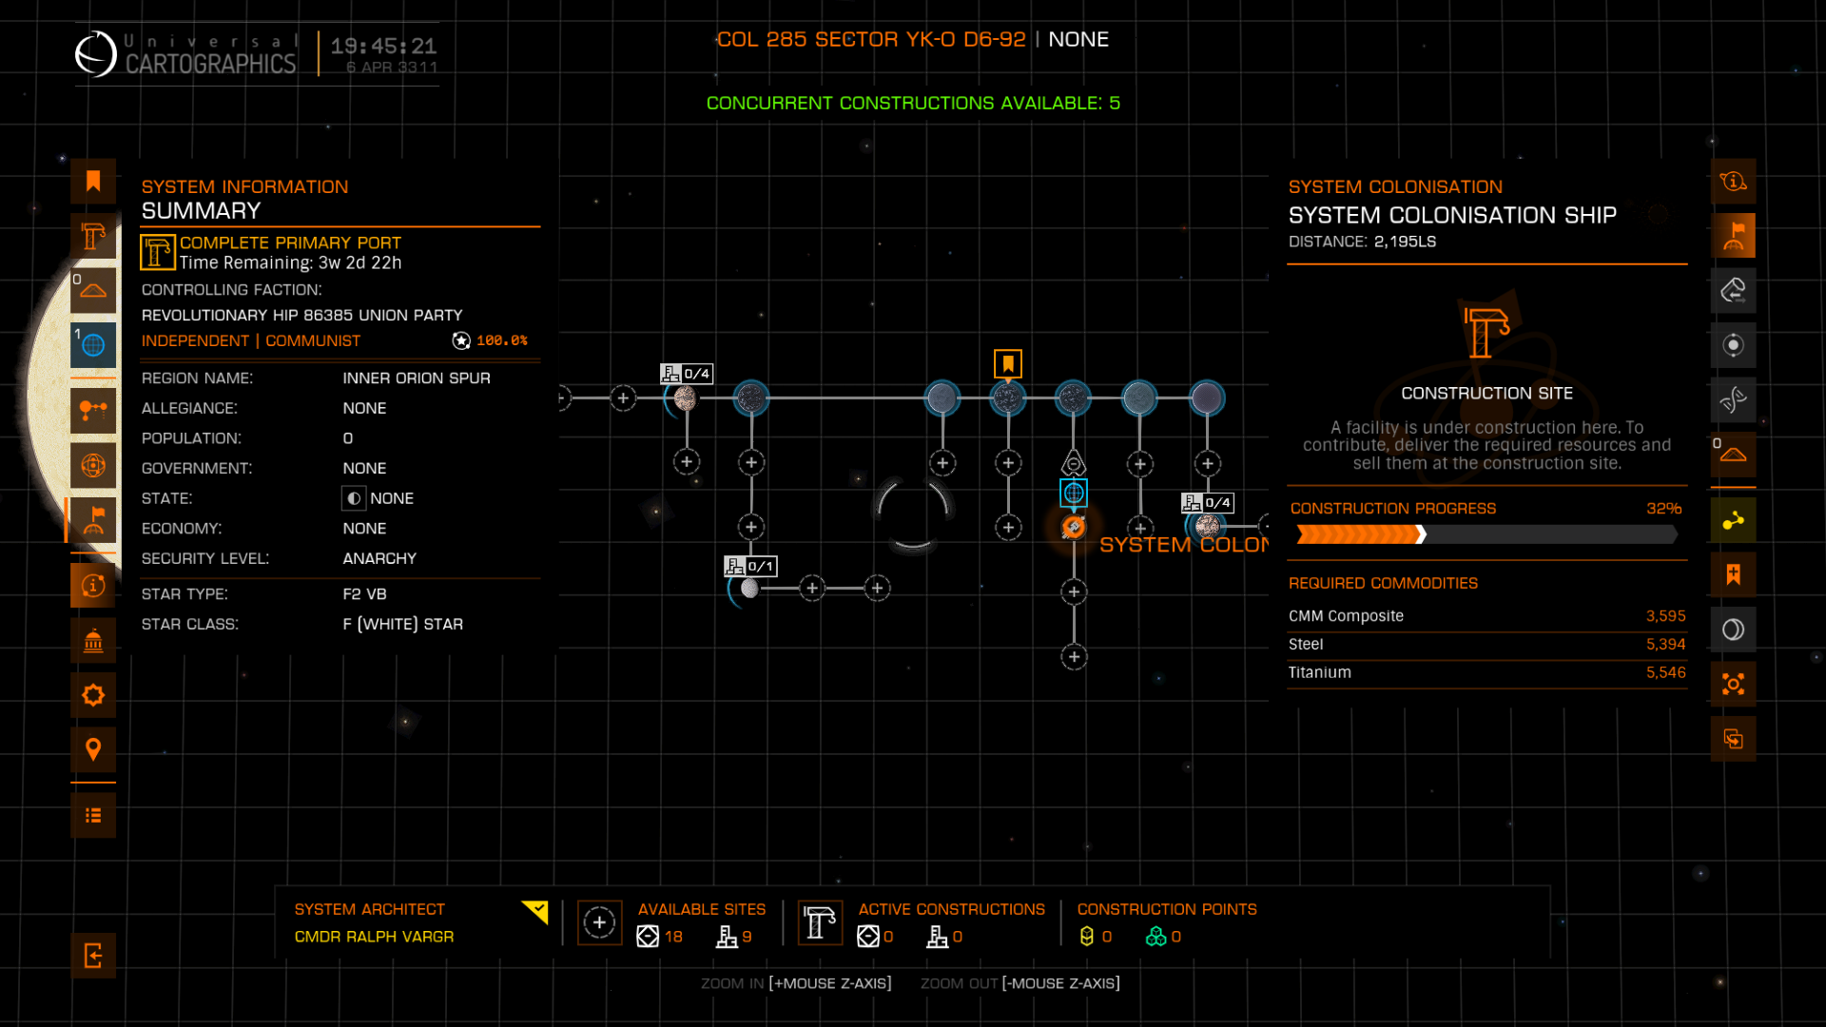Click the plus slot left of the first 0/4 planet
The height and width of the screenshot is (1027, 1826).
[623, 397]
